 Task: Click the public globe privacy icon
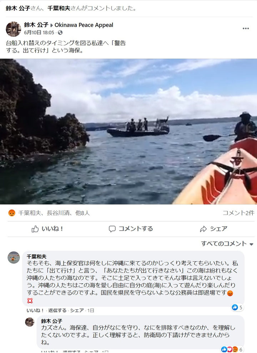tap(60, 32)
